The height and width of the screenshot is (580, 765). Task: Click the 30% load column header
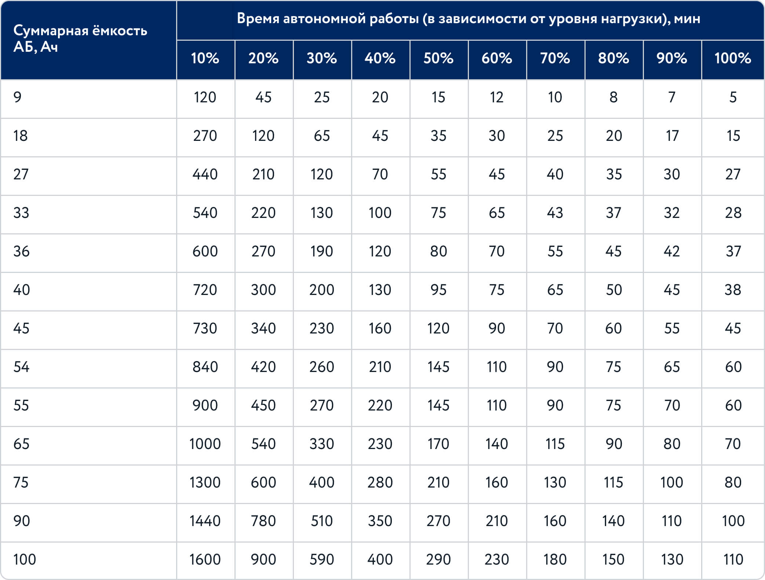pyautogui.click(x=322, y=58)
